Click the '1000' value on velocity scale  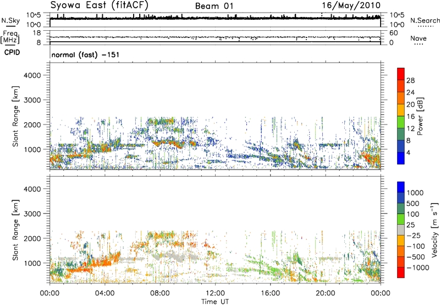415,193
